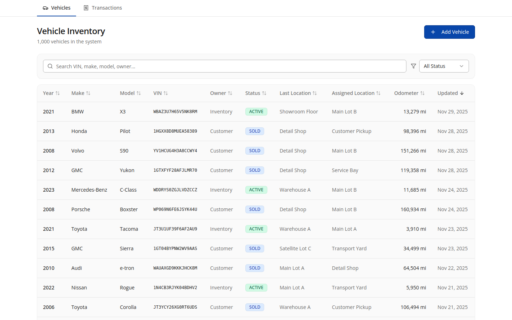The width and height of the screenshot is (512, 320).
Task: Click e-tron model cell
Action: [127, 268]
